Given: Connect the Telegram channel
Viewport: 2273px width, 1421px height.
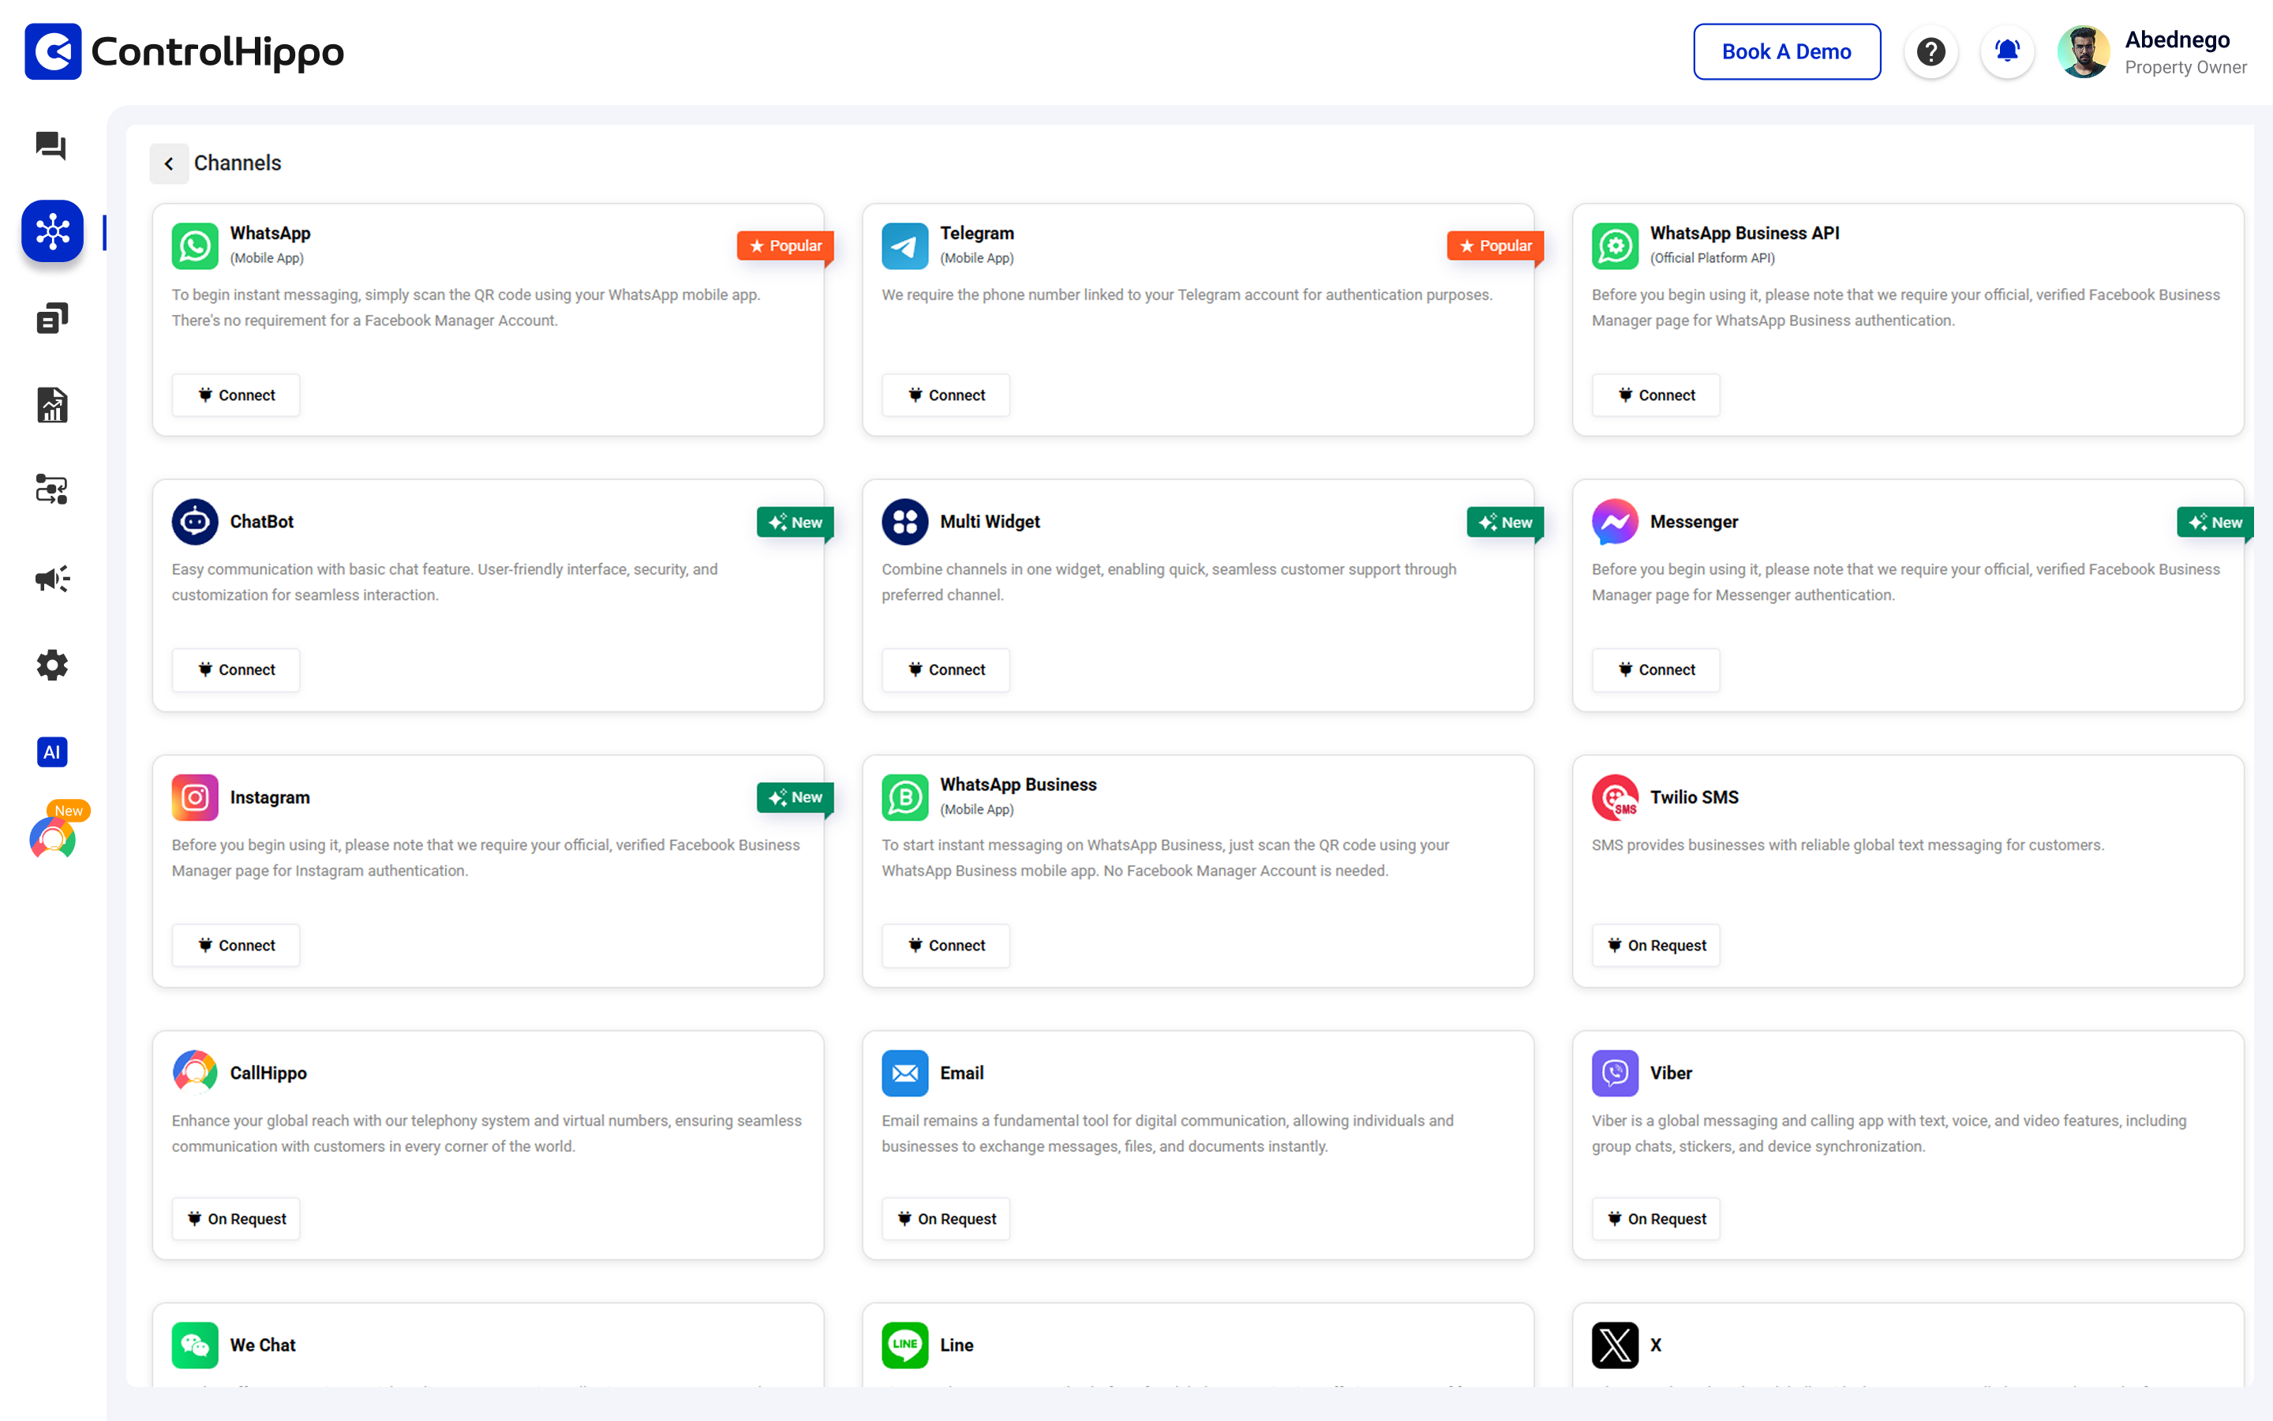Looking at the screenshot, I should click(945, 395).
